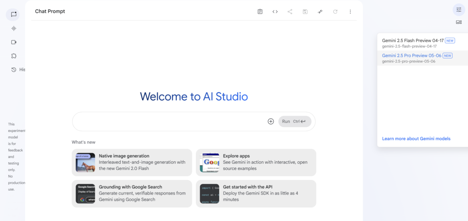
Task: Click the plus insert media button
Action: click(271, 121)
